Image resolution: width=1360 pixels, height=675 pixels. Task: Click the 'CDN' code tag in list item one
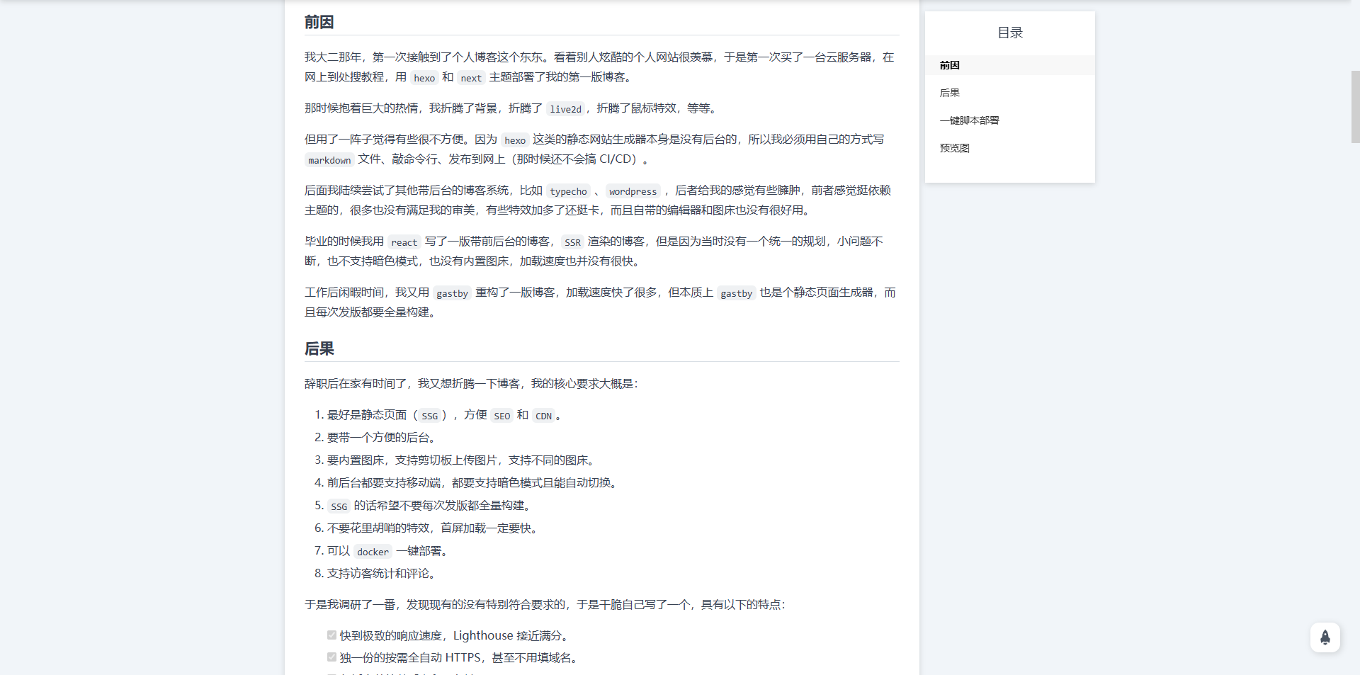543,416
